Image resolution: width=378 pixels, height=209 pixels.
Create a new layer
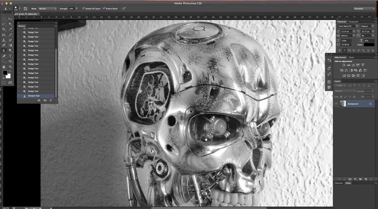[365, 179]
